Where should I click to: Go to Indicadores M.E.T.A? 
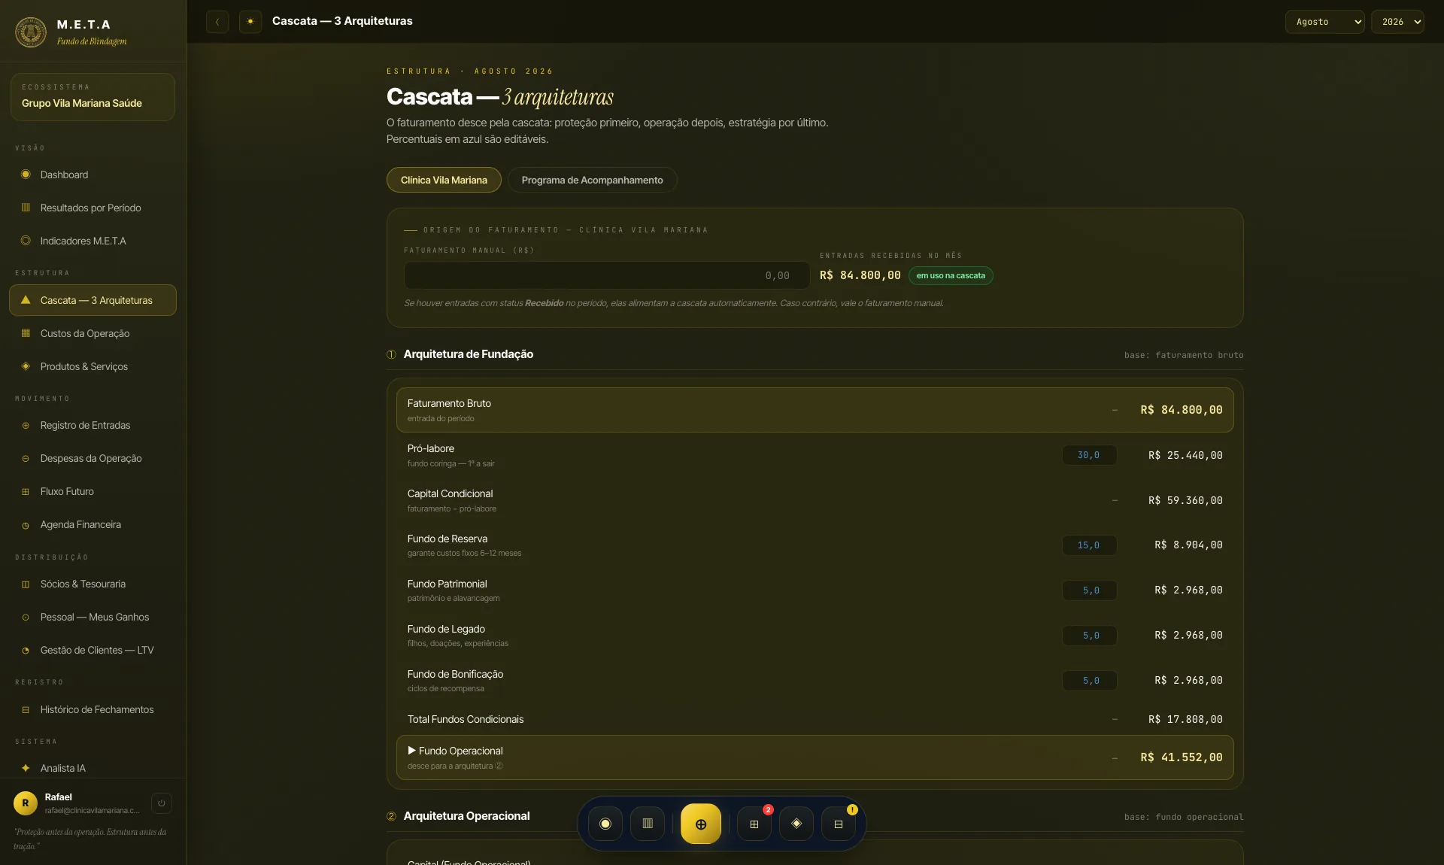[93, 241]
